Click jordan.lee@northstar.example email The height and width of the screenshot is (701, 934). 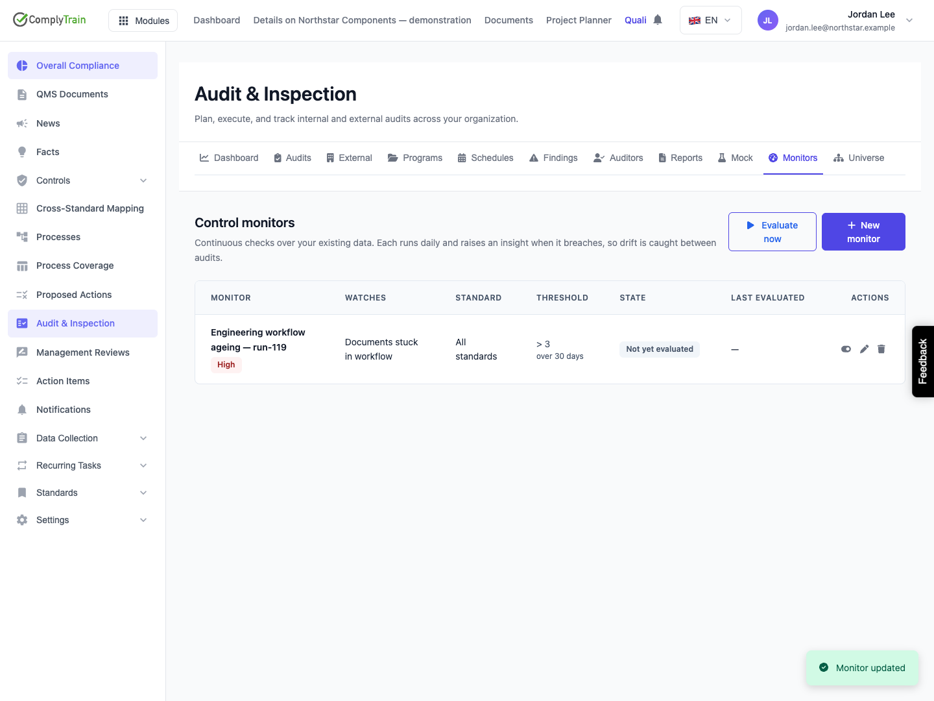tap(840, 28)
